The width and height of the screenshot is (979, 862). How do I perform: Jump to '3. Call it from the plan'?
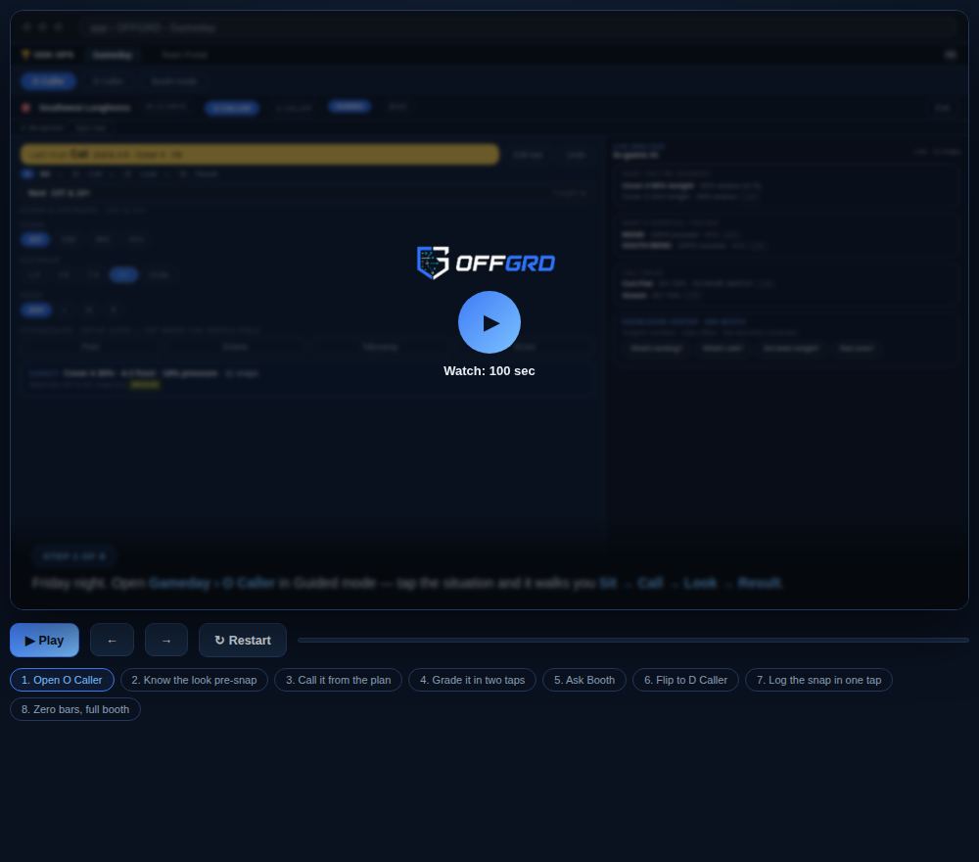tap(339, 680)
